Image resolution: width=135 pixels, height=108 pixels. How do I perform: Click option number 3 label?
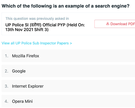(x=7, y=86)
